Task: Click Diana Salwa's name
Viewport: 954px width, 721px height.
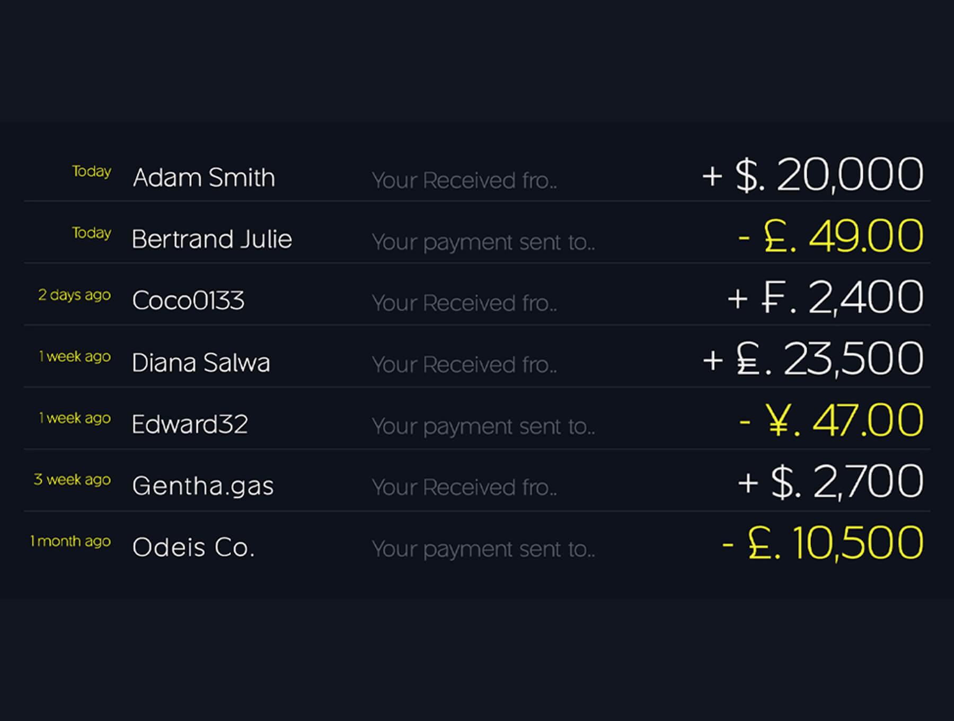Action: click(x=201, y=363)
